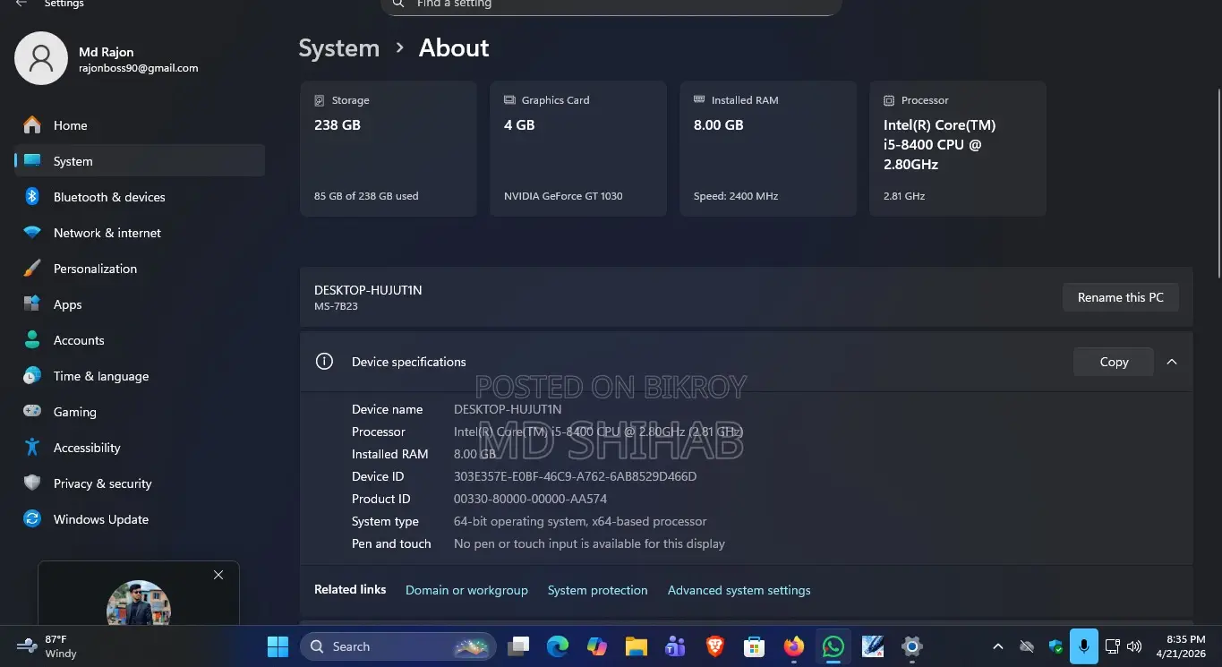Open the pen-and-paper app on taskbar
This screenshot has height=667, width=1222.
872,646
